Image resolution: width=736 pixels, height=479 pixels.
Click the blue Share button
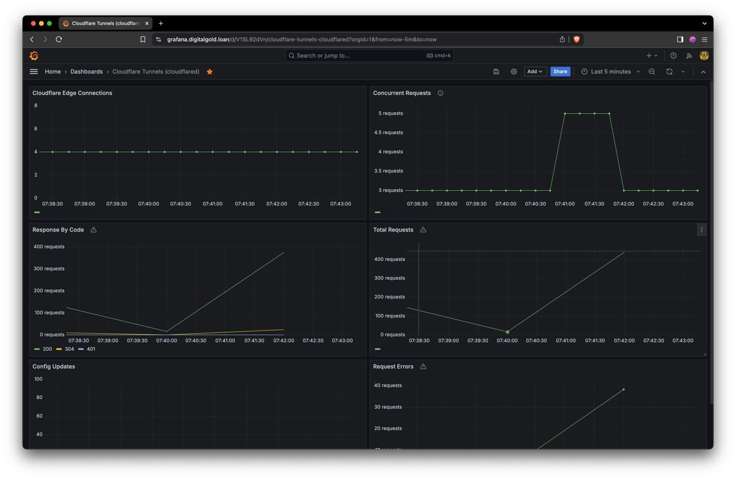[560, 72]
